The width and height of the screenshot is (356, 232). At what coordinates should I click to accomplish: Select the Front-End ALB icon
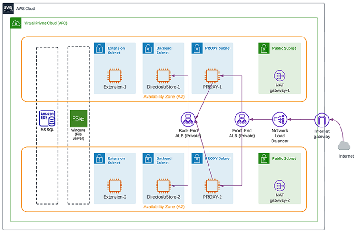[242, 119]
